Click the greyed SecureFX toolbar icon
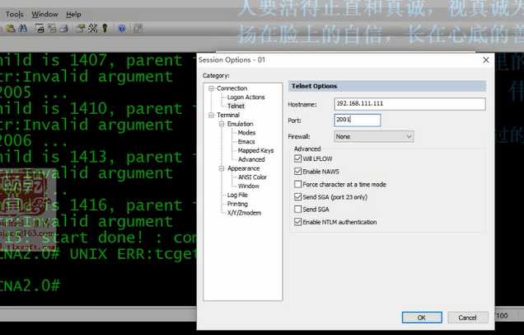 [x=138, y=29]
